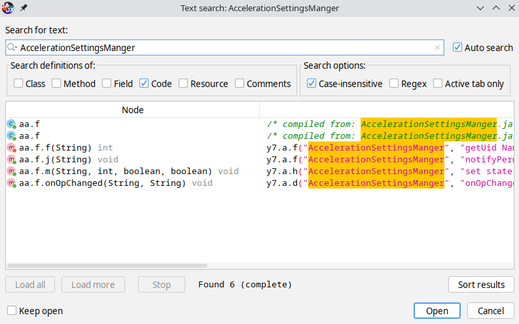Screen dimensions: 519x324
Task: Click the jadx application icon in title bar
Action: tap(8, 8)
